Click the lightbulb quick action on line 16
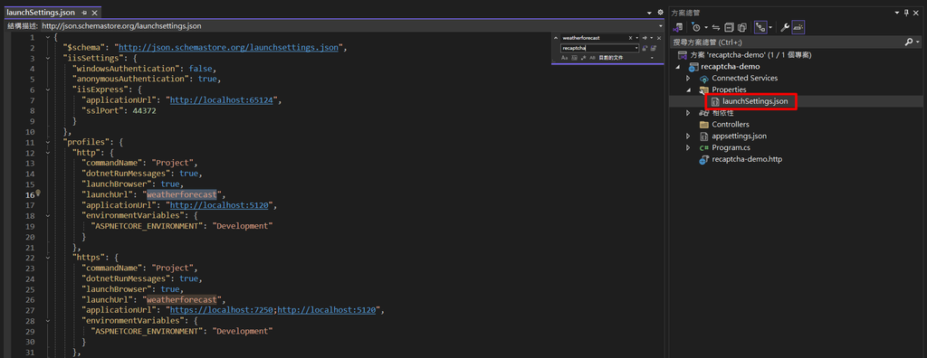Image resolution: width=927 pixels, height=358 pixels. tap(38, 193)
